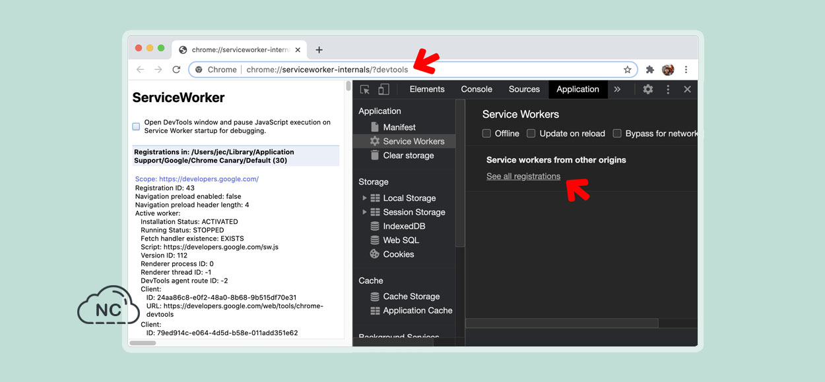Click the ServiceWorker page heading
Viewport: 825px width, 382px height.
pyautogui.click(x=178, y=98)
